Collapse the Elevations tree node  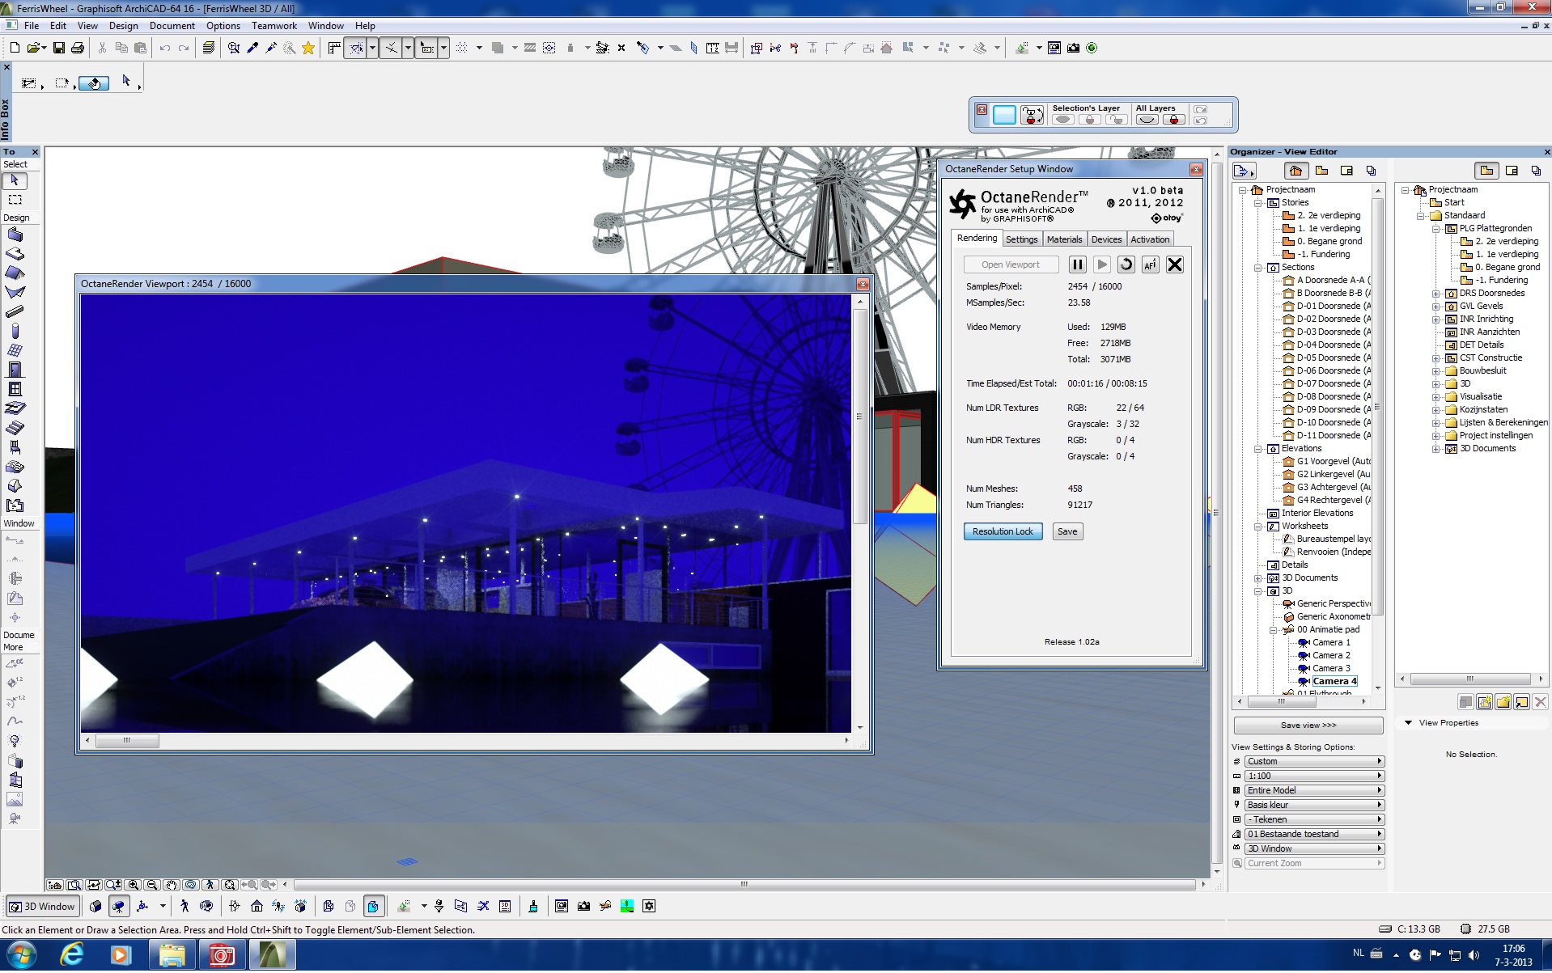click(x=1258, y=449)
